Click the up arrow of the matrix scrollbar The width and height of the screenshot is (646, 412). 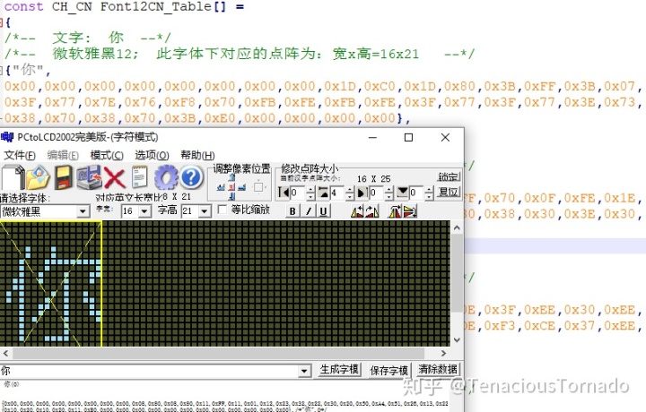457,227
